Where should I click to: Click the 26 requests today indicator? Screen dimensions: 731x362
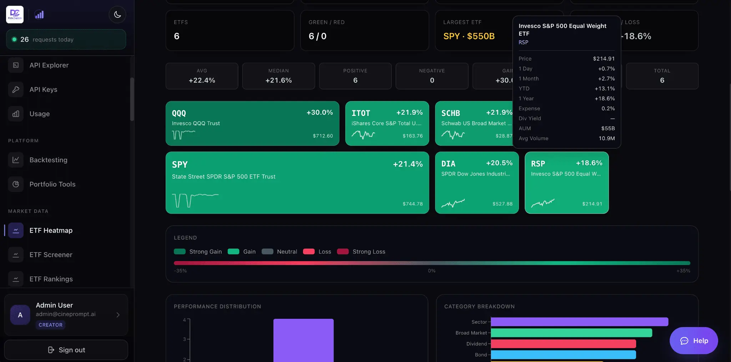coord(66,39)
